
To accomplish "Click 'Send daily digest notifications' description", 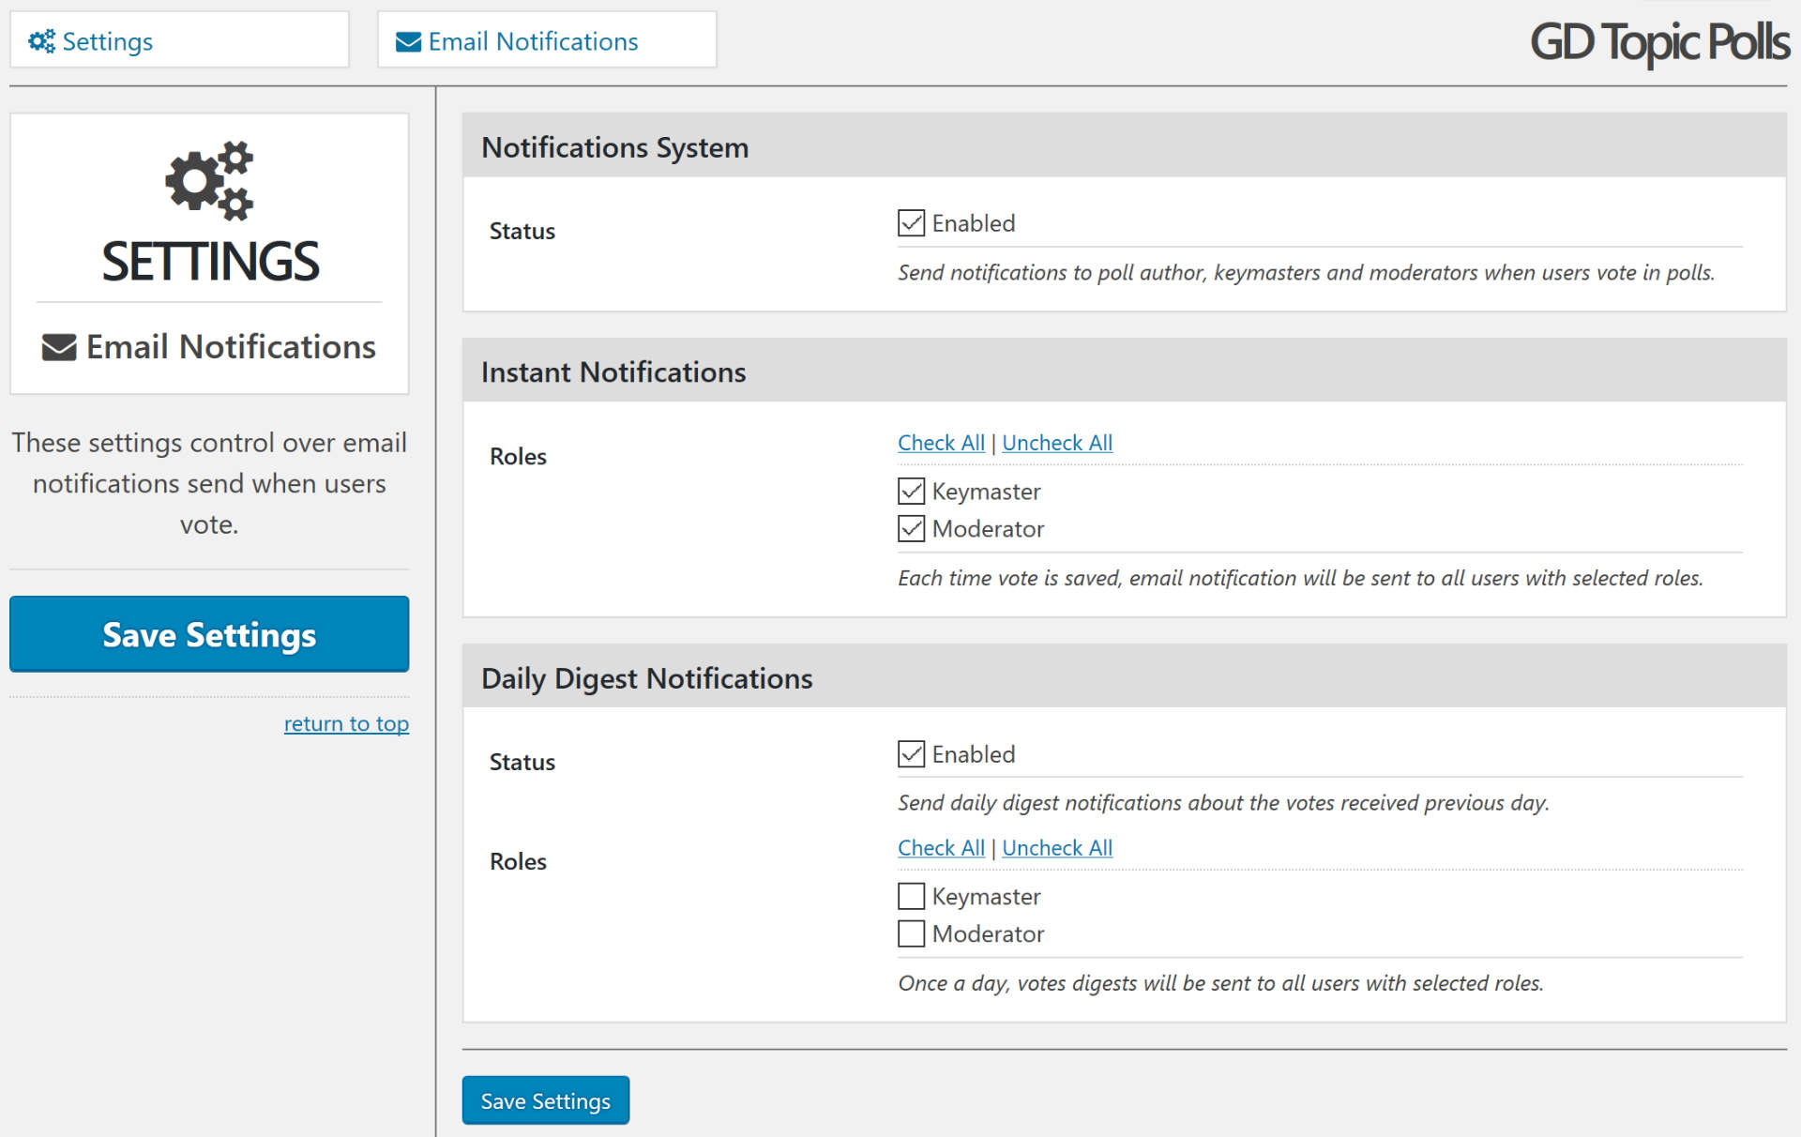I will click(x=1223, y=803).
